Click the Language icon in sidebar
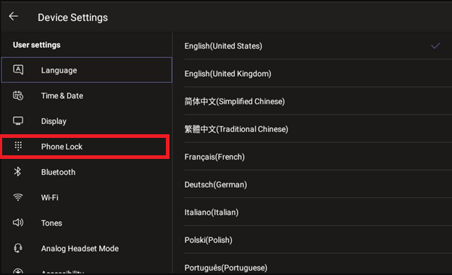The width and height of the screenshot is (452, 275). (18, 70)
